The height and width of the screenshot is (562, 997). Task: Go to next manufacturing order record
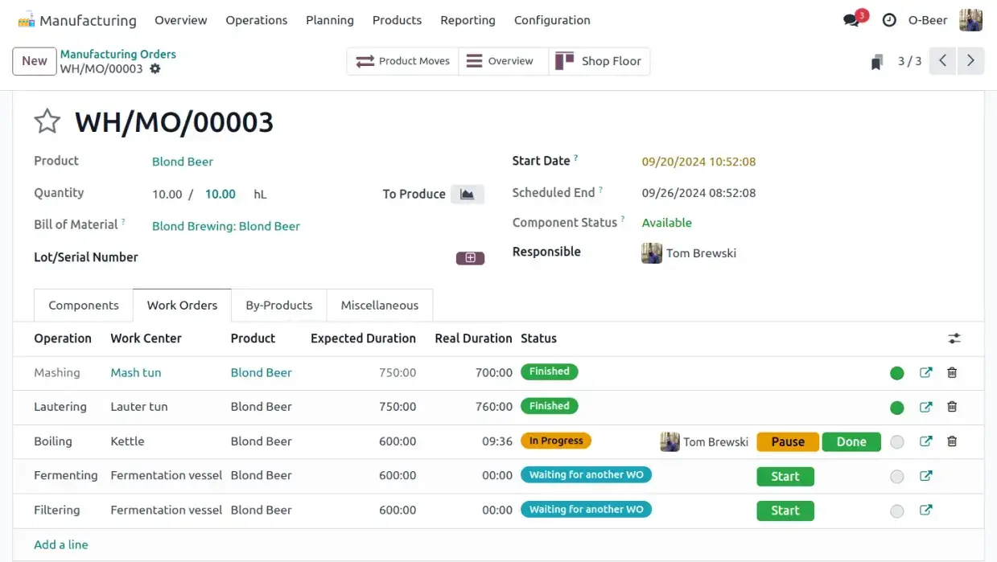[x=970, y=61]
